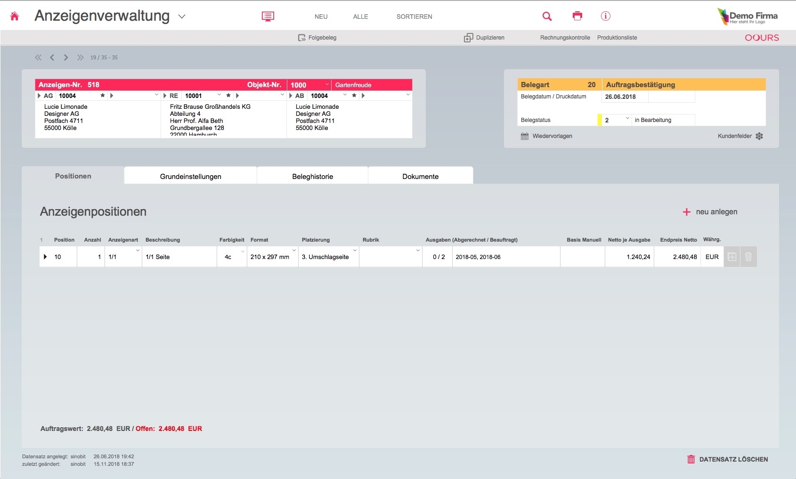Click the empty Druckdatum field
This screenshot has width=796, height=479.
coord(672,97)
